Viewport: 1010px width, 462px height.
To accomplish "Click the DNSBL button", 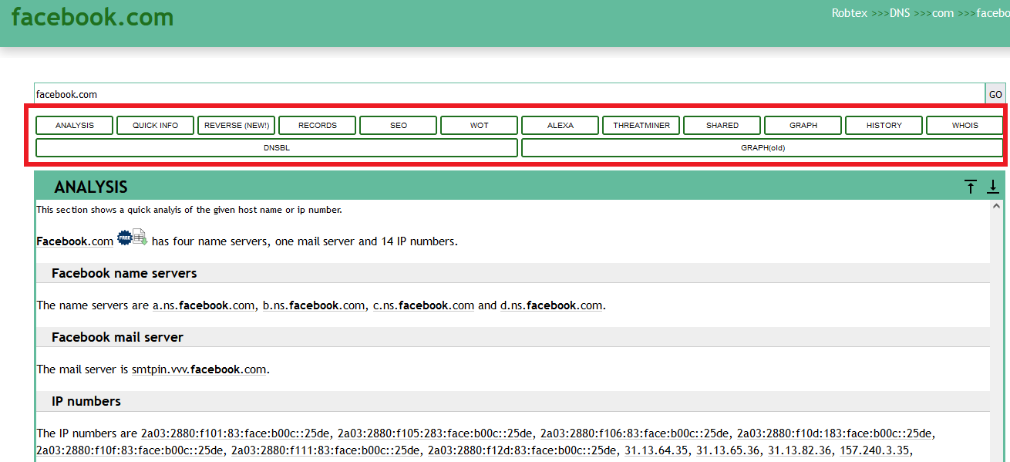I will tap(277, 147).
